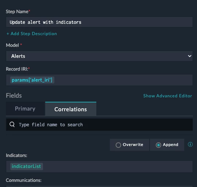Click the Indicators input field
Screen dimensions: 197x187
99,167
